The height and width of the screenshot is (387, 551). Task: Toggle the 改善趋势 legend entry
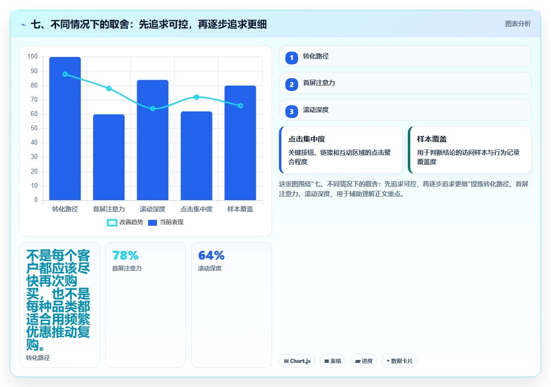pyautogui.click(x=125, y=222)
